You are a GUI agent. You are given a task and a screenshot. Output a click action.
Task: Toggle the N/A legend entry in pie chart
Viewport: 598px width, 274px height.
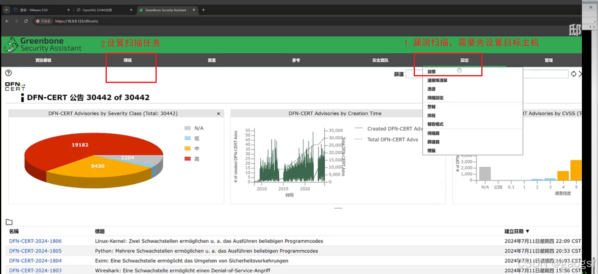[194, 128]
